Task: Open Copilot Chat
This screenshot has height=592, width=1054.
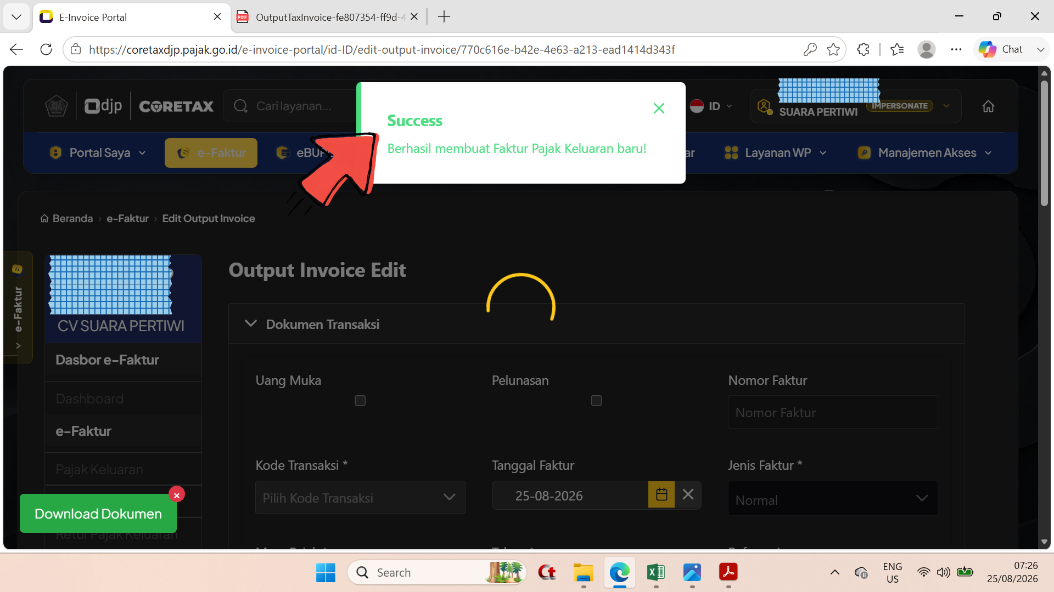Action: (x=1001, y=49)
